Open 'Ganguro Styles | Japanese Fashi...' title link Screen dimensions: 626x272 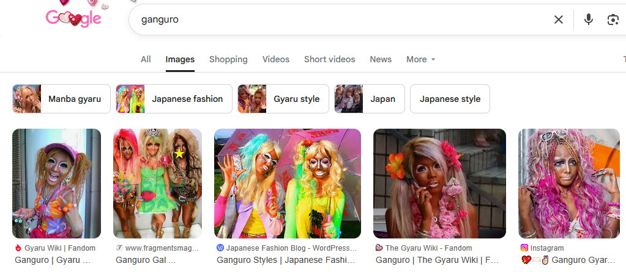pos(286,260)
